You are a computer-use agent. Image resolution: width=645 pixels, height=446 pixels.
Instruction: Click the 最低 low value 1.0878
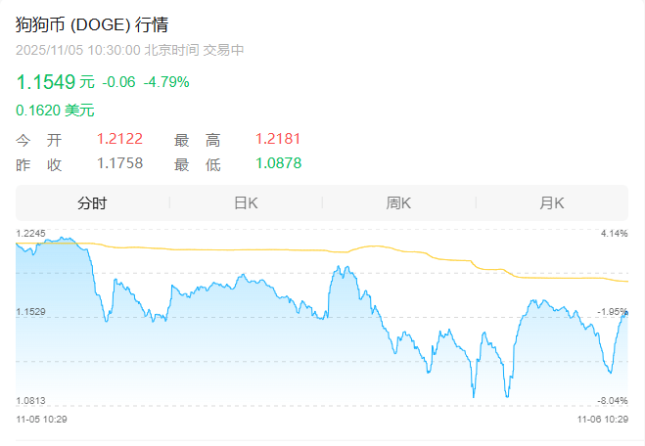[x=278, y=164]
